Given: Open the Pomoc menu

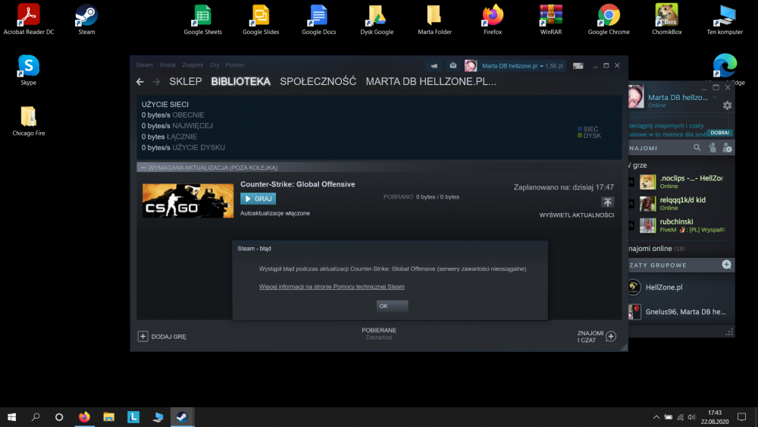Looking at the screenshot, I should tap(234, 64).
